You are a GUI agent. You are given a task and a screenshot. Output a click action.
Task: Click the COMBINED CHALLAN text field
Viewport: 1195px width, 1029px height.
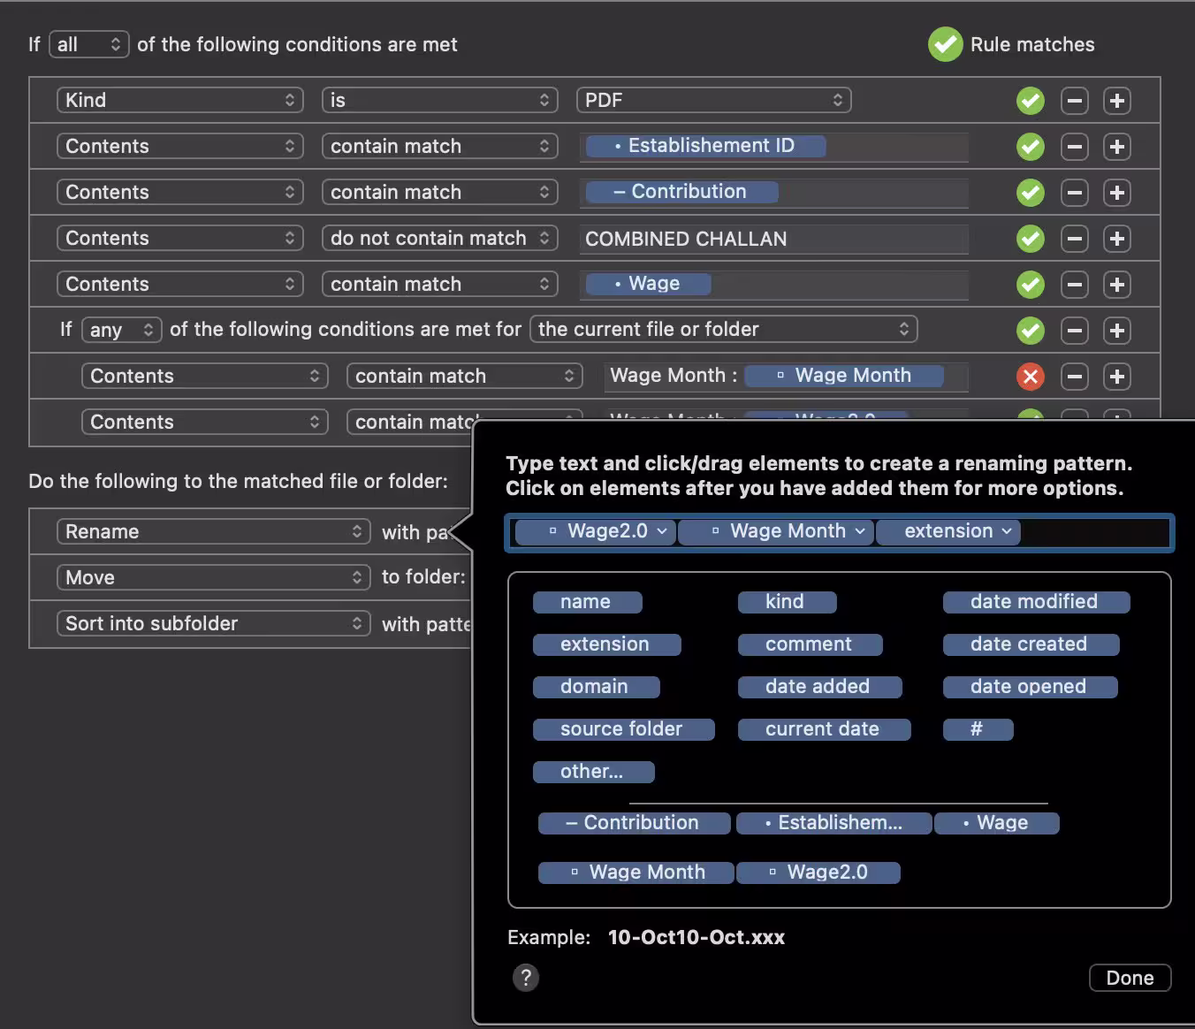click(x=774, y=239)
